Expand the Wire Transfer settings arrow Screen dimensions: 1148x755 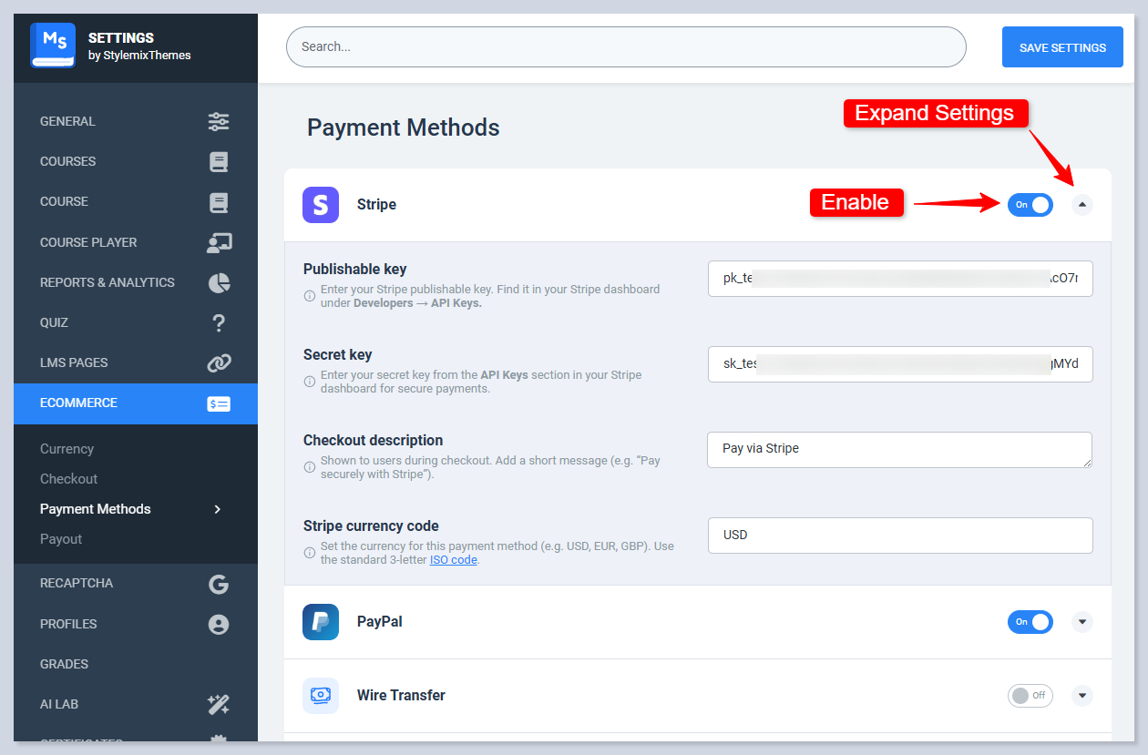click(1081, 696)
